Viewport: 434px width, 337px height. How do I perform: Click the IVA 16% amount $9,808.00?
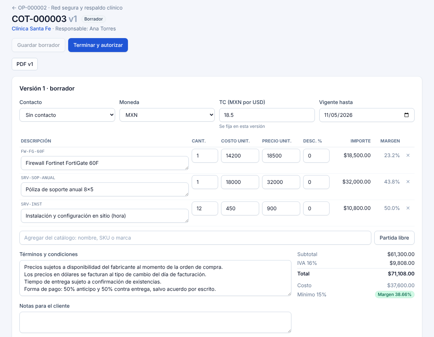pos(402,263)
